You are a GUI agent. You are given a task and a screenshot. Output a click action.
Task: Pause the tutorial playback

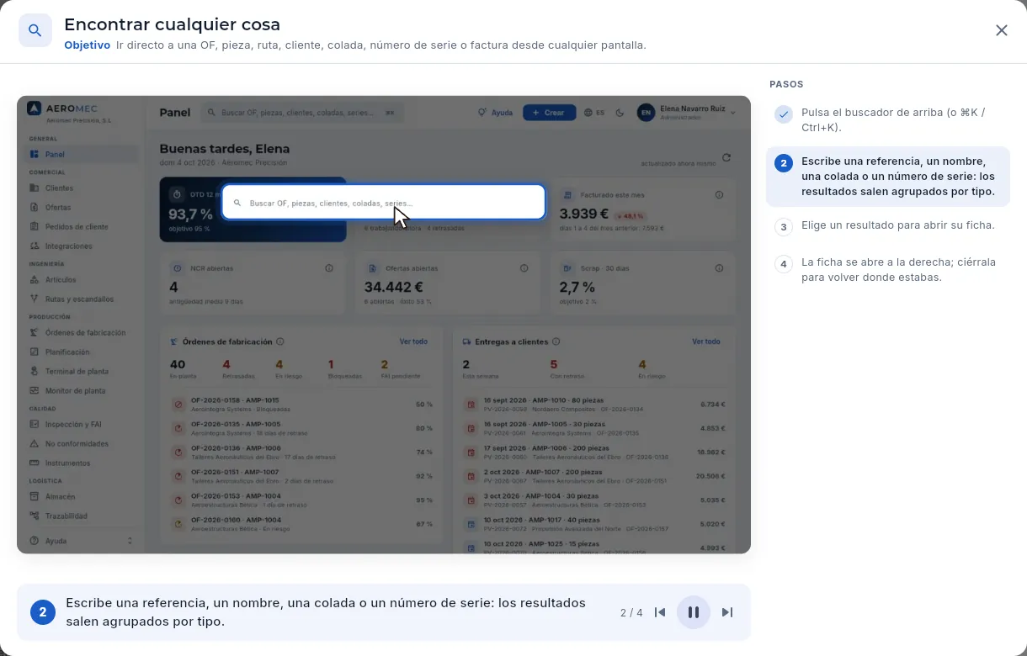pos(694,612)
